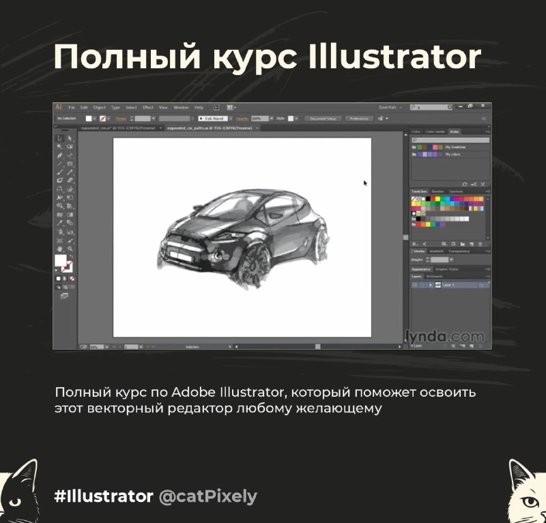This screenshot has height=523, width=546.
Task: Select the Rotate tool
Action: 60,189
